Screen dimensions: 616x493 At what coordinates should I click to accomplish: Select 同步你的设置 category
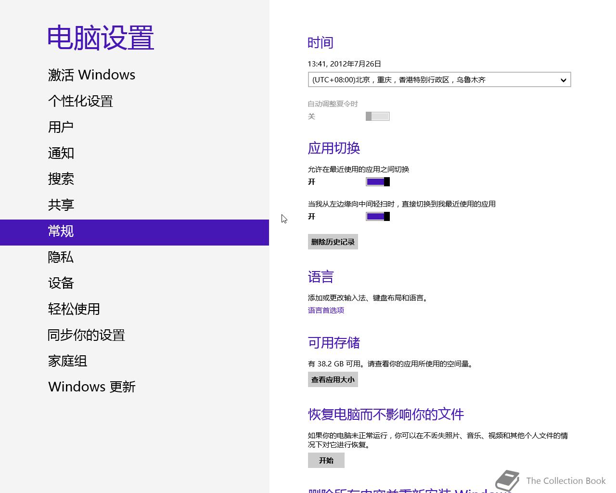[87, 335]
